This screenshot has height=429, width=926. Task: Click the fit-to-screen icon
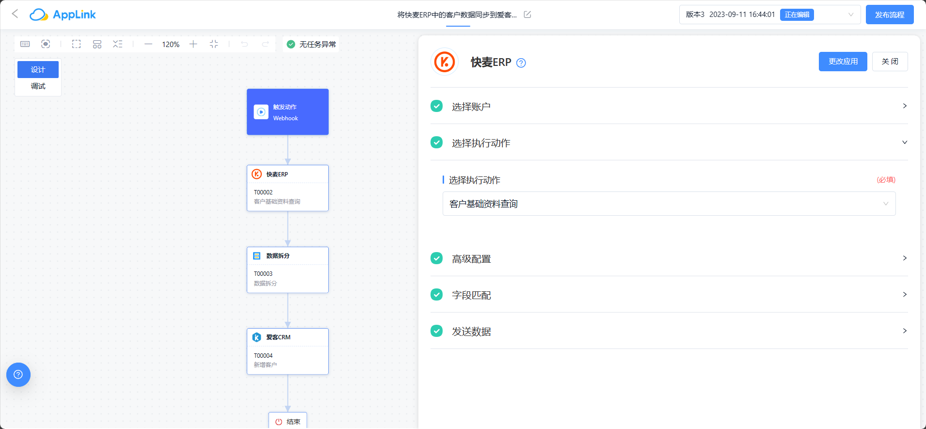(x=214, y=44)
